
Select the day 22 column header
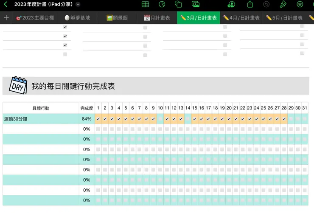pyautogui.click(x=243, y=108)
